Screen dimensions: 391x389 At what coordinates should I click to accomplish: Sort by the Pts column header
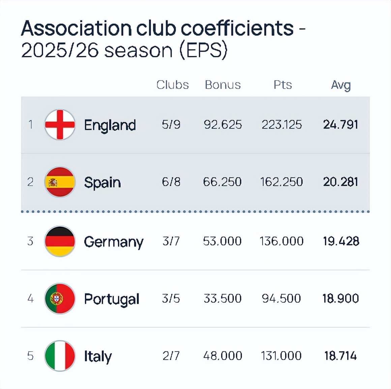[x=282, y=85]
